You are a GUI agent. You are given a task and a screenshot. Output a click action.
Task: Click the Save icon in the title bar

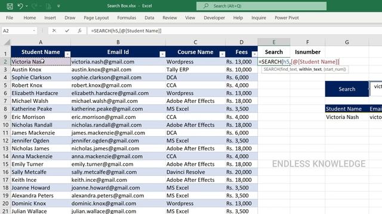[x=10, y=6]
